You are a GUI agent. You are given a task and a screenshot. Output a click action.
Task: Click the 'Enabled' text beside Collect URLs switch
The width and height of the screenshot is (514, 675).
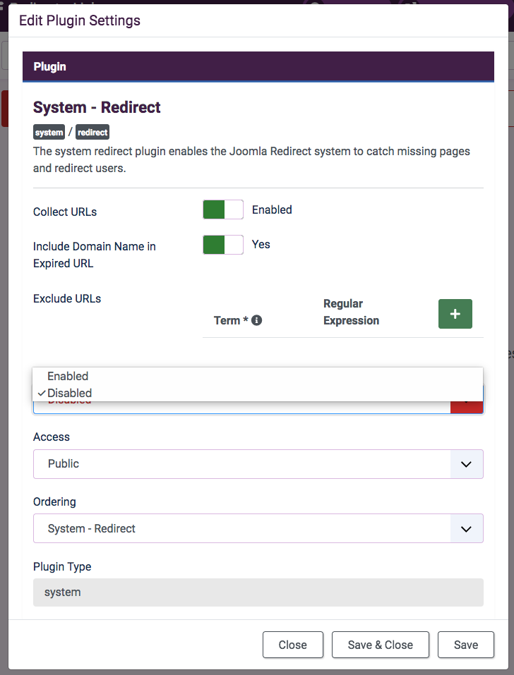[x=272, y=209]
